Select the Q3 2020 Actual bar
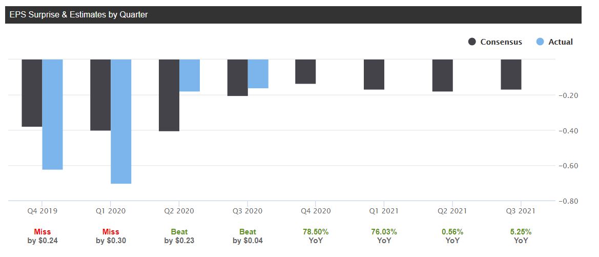This screenshot has height=257, width=599. click(x=258, y=74)
